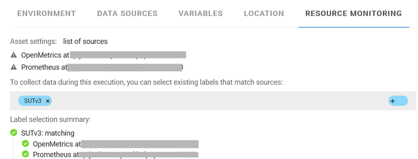This screenshot has height=159, width=418.
Task: Select the OpenMetrics entry under SUTv3 matching
Action: pos(57,143)
